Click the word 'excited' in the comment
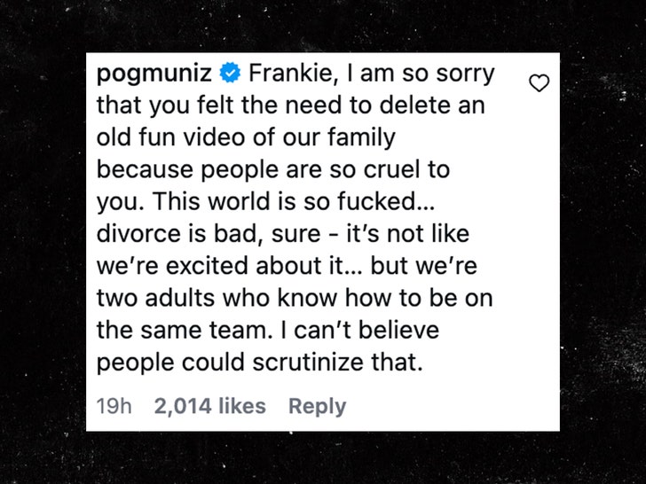Image resolution: width=646 pixels, height=484 pixels. click(x=208, y=265)
